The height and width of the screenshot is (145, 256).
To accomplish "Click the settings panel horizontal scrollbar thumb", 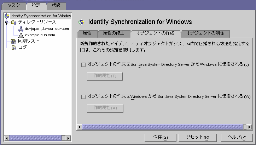I will coord(163,127).
